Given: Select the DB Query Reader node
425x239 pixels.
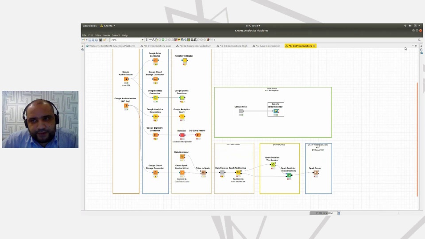Looking at the screenshot, I should tap(198, 135).
